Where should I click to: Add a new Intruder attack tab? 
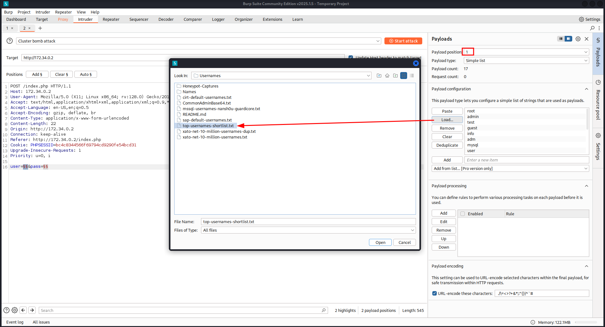click(x=40, y=28)
